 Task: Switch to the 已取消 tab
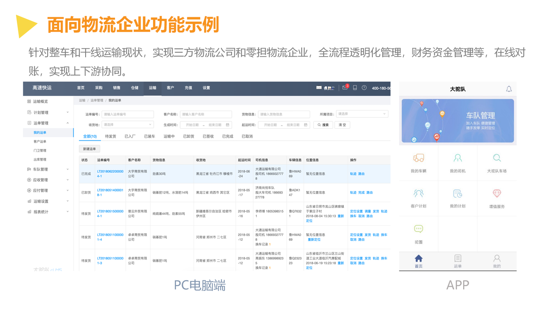point(247,136)
